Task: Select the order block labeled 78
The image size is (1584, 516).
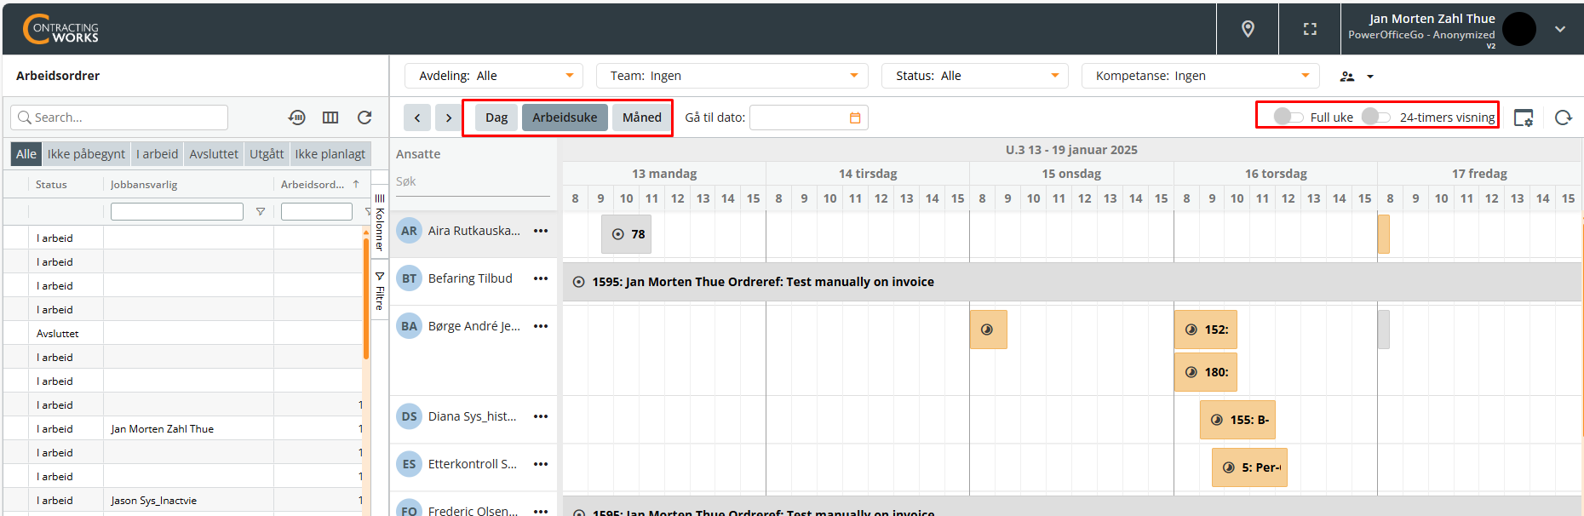Action: point(626,234)
